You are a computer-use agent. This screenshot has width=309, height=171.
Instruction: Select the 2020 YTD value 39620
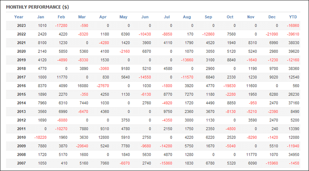tap(294, 52)
